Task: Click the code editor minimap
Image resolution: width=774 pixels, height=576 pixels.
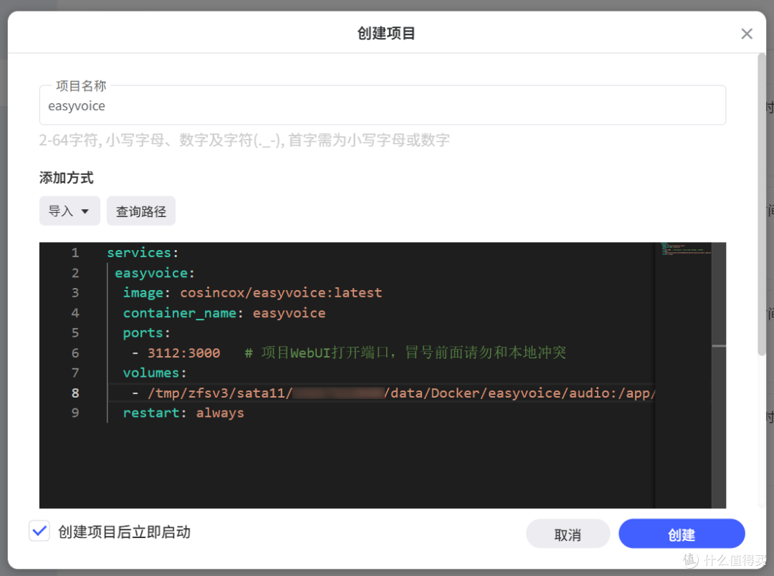Action: coord(683,375)
